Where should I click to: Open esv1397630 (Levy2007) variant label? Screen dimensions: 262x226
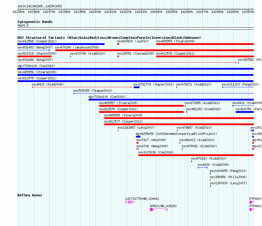pos(228,183)
